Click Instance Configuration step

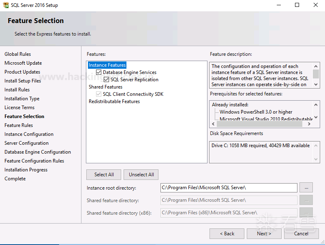(29, 134)
